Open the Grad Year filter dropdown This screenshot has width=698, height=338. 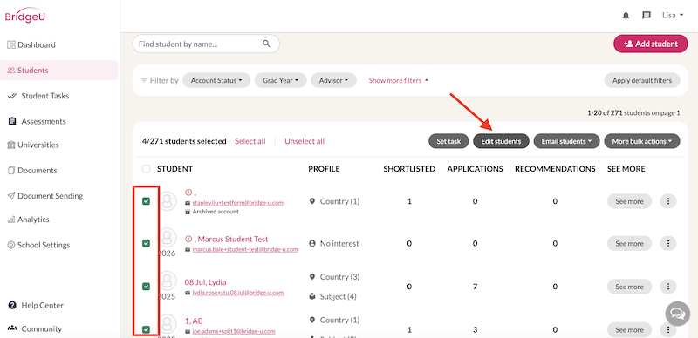(x=280, y=80)
